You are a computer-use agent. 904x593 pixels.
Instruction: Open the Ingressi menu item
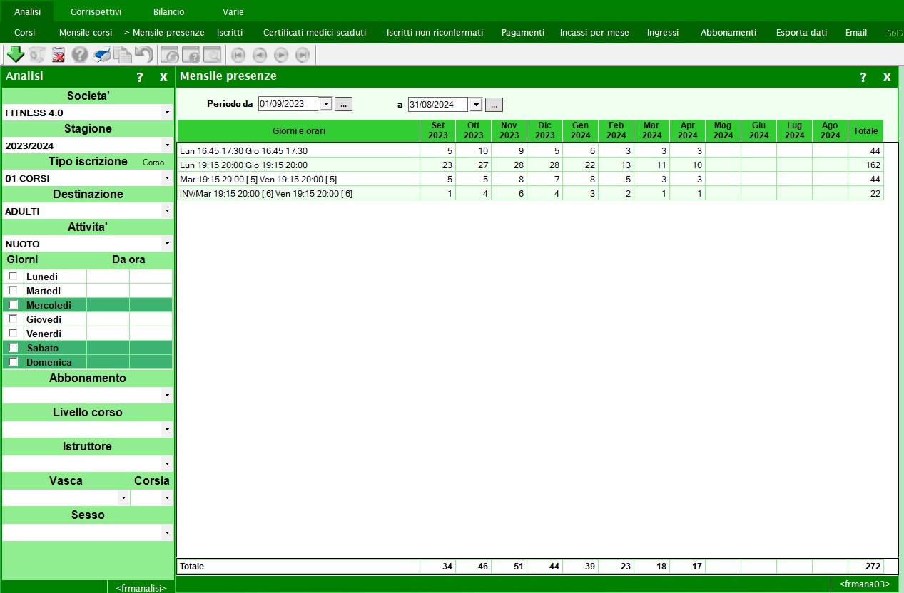coord(663,33)
